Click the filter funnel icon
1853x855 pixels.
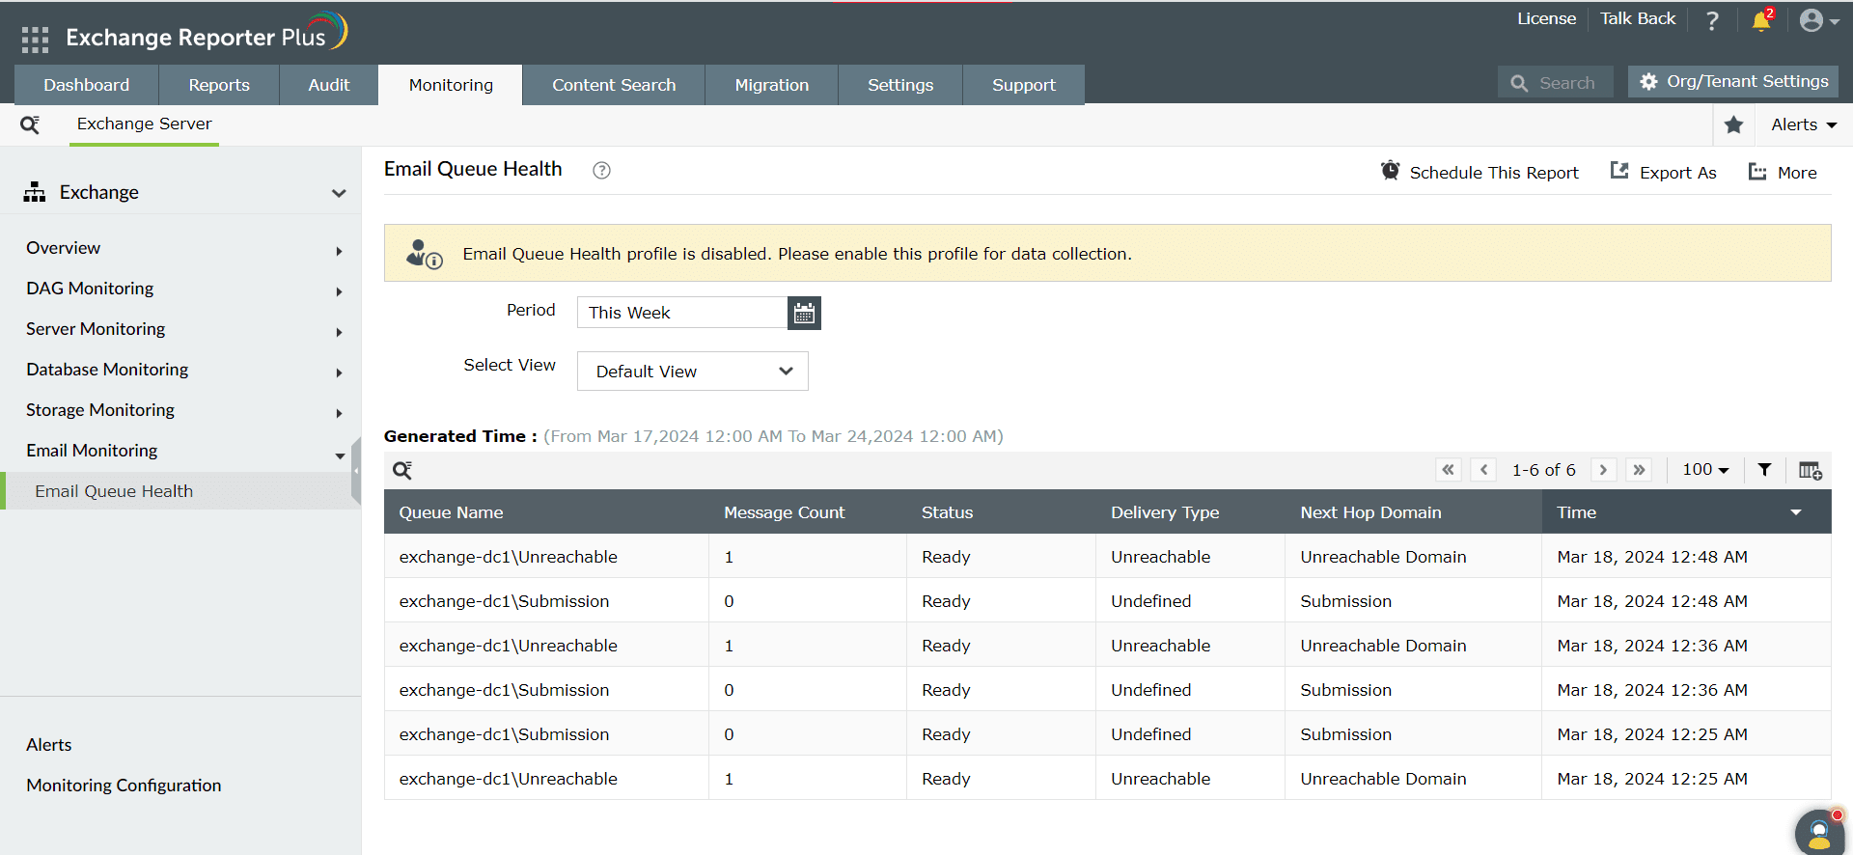[x=1764, y=470]
